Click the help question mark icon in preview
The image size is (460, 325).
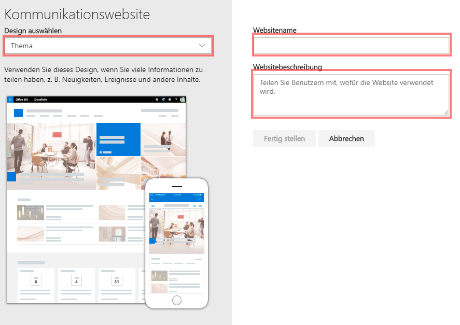[x=176, y=99]
